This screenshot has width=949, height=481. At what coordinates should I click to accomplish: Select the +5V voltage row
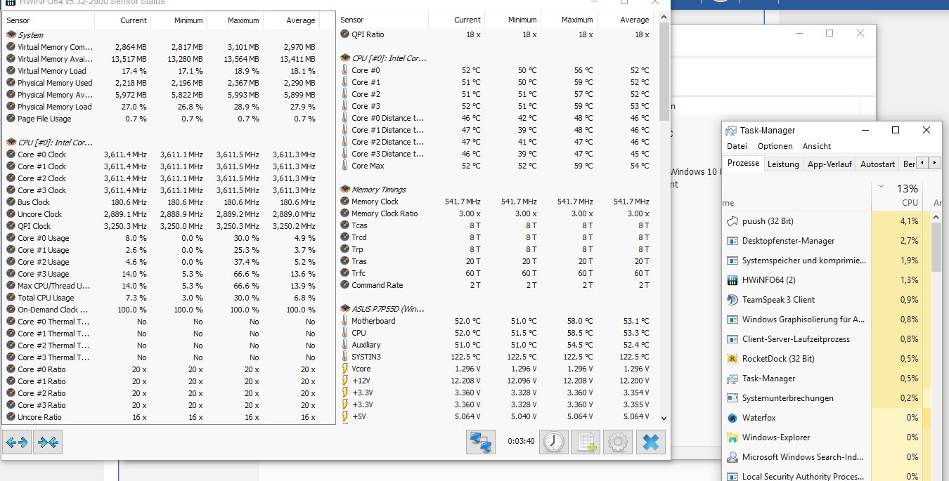pos(498,416)
